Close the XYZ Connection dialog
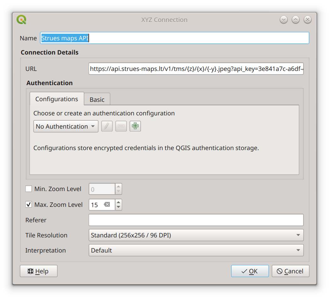329x297 pixels. point(308,20)
